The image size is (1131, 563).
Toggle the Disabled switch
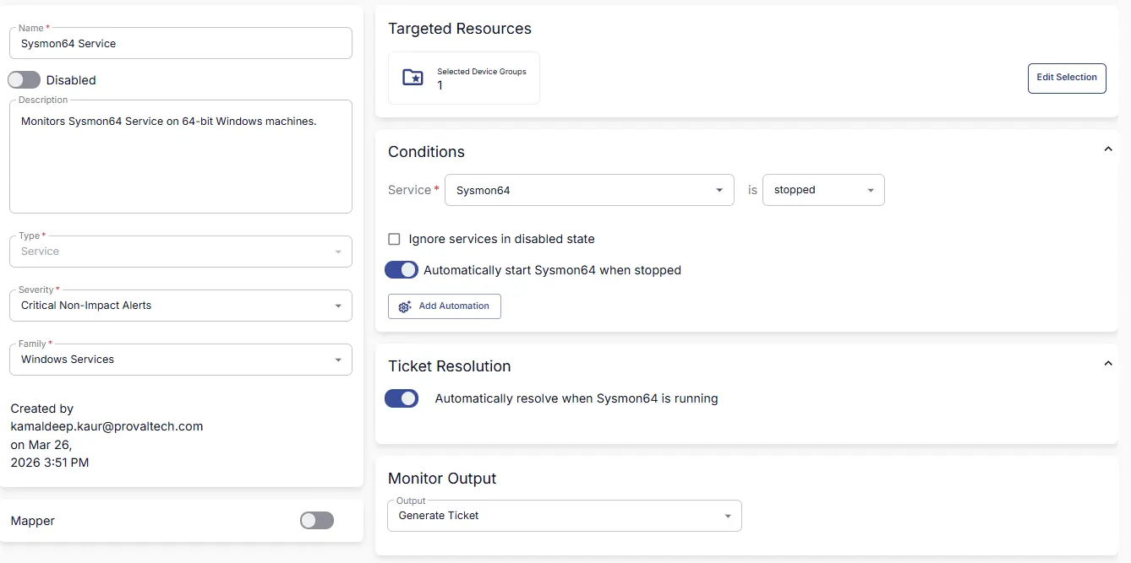click(25, 80)
